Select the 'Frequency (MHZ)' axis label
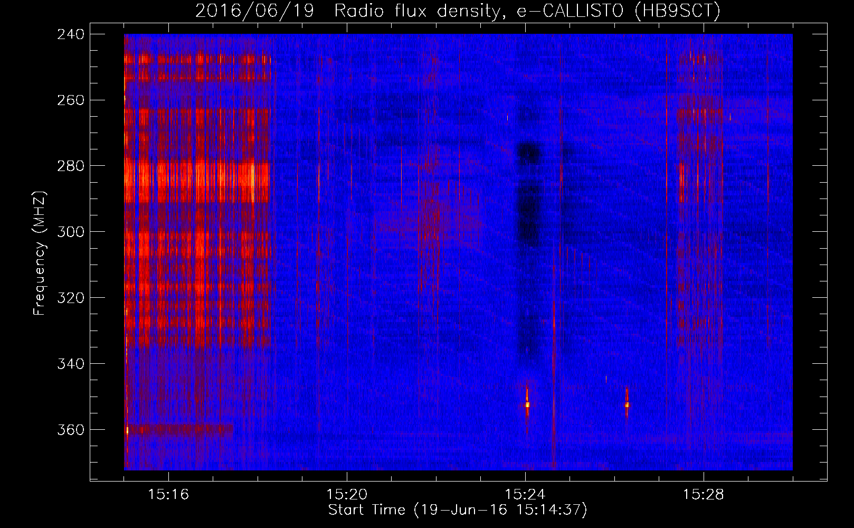The width and height of the screenshot is (854, 528). point(40,253)
